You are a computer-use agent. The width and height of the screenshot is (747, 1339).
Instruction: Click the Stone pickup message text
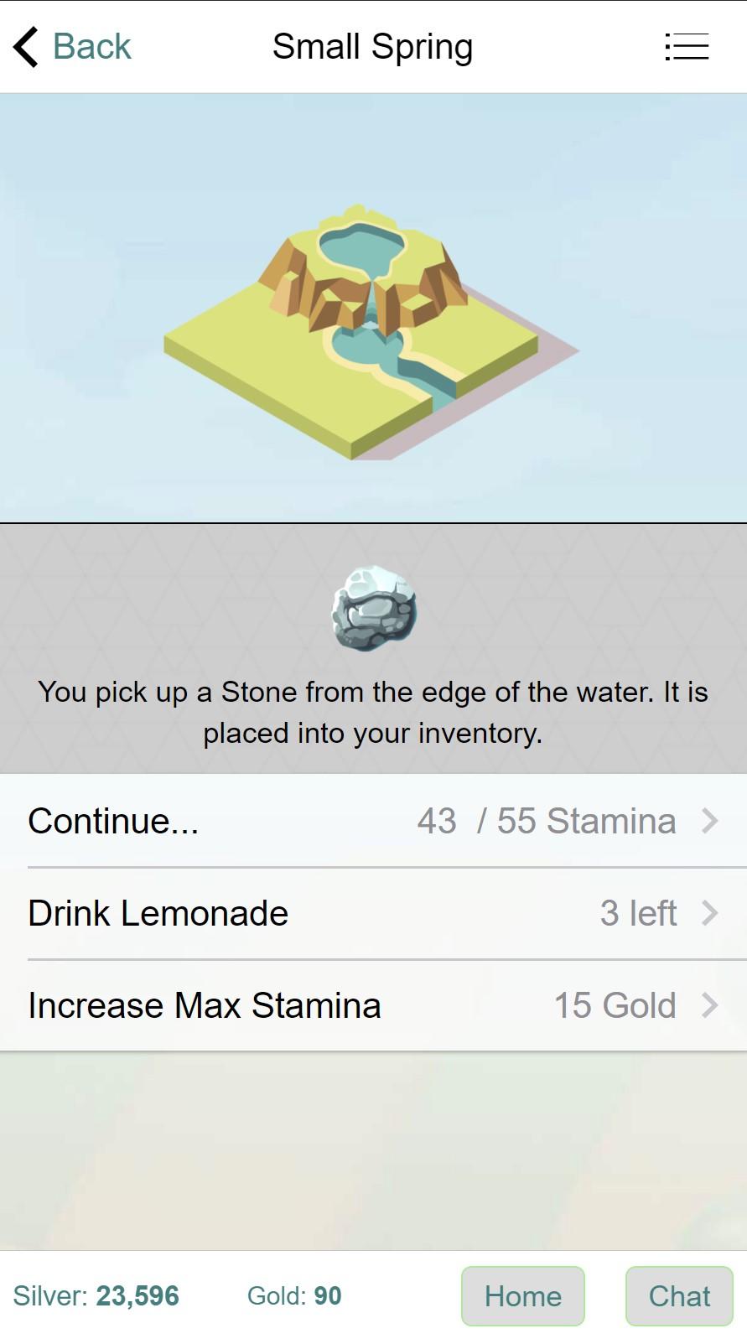coord(373,712)
